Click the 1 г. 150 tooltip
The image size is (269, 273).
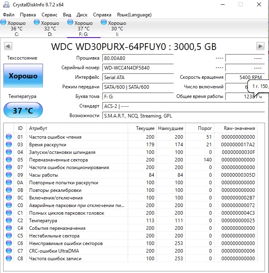click(258, 86)
